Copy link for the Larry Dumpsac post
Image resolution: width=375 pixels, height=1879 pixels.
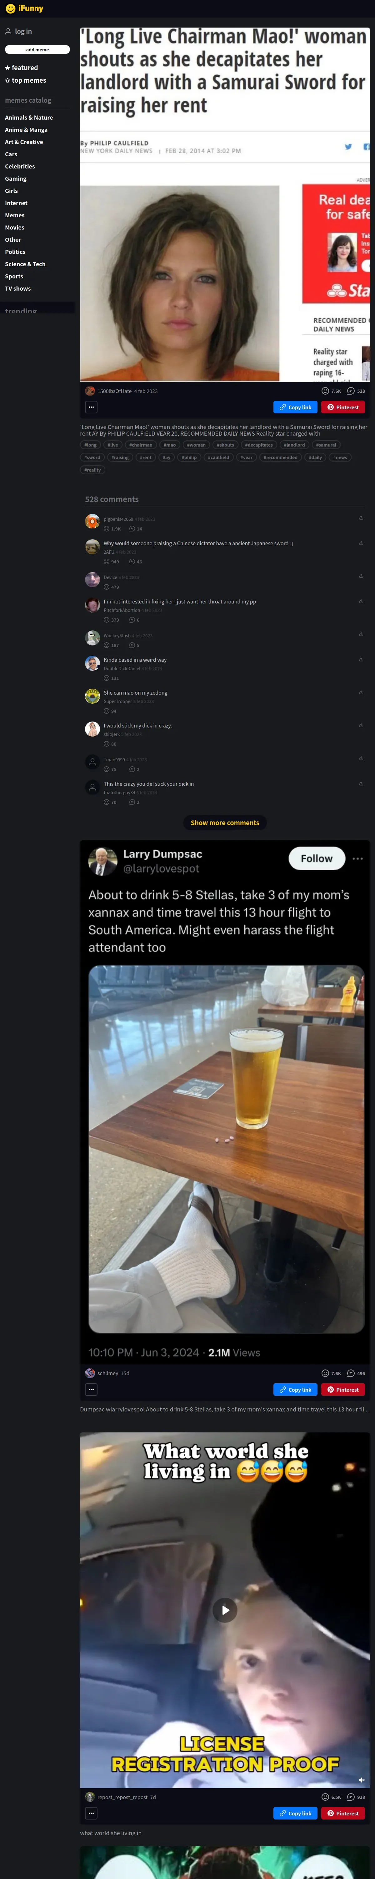click(x=295, y=1390)
